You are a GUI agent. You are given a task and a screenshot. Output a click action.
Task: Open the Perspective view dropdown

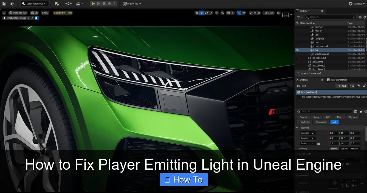pos(18,13)
